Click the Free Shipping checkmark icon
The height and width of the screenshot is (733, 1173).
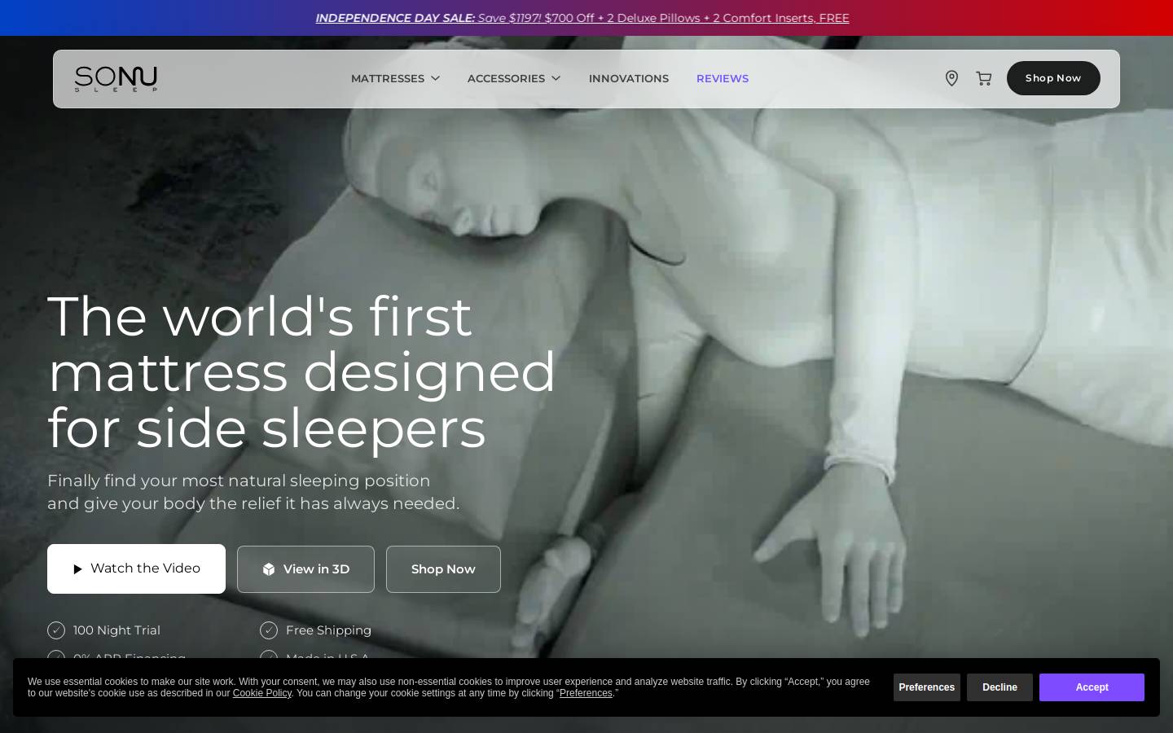point(269,630)
